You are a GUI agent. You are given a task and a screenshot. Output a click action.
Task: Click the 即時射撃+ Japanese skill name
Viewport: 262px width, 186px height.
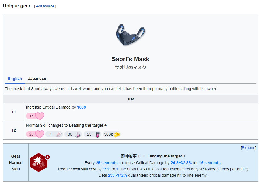130,156
